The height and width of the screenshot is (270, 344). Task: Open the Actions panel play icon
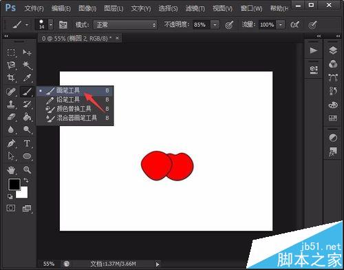point(314,50)
